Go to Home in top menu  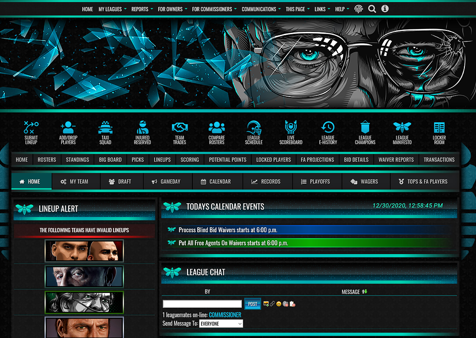point(87,9)
